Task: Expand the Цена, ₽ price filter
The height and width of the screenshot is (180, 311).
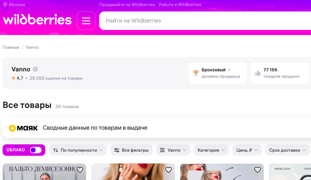Action: coord(247,150)
